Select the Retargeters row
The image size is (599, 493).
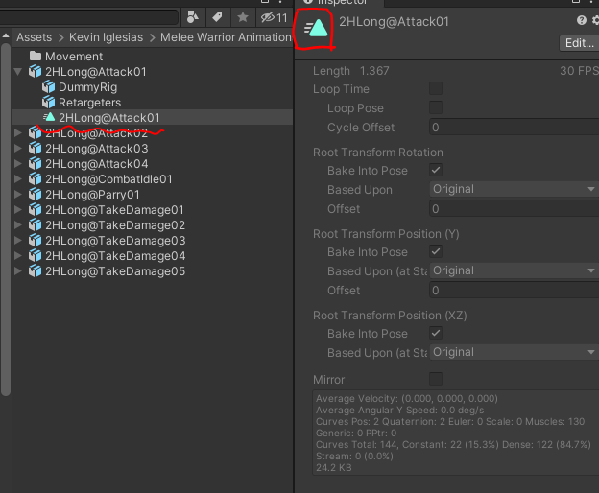153,103
